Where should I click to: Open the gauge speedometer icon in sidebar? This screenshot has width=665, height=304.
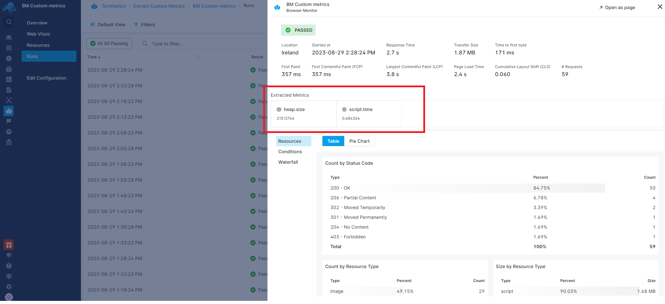pyautogui.click(x=9, y=132)
